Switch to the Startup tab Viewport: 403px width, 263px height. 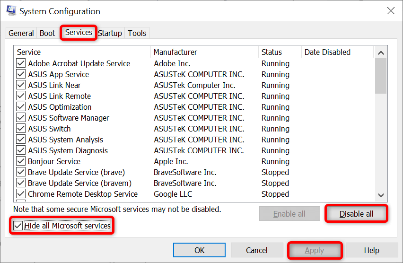pos(110,33)
